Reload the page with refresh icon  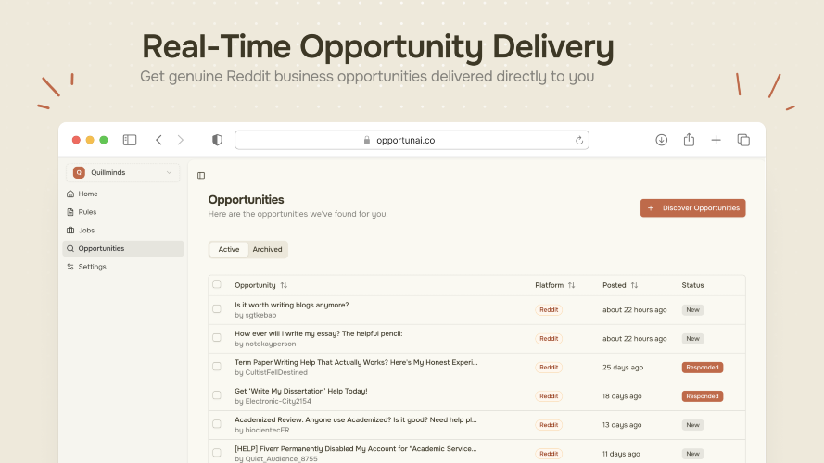point(579,140)
